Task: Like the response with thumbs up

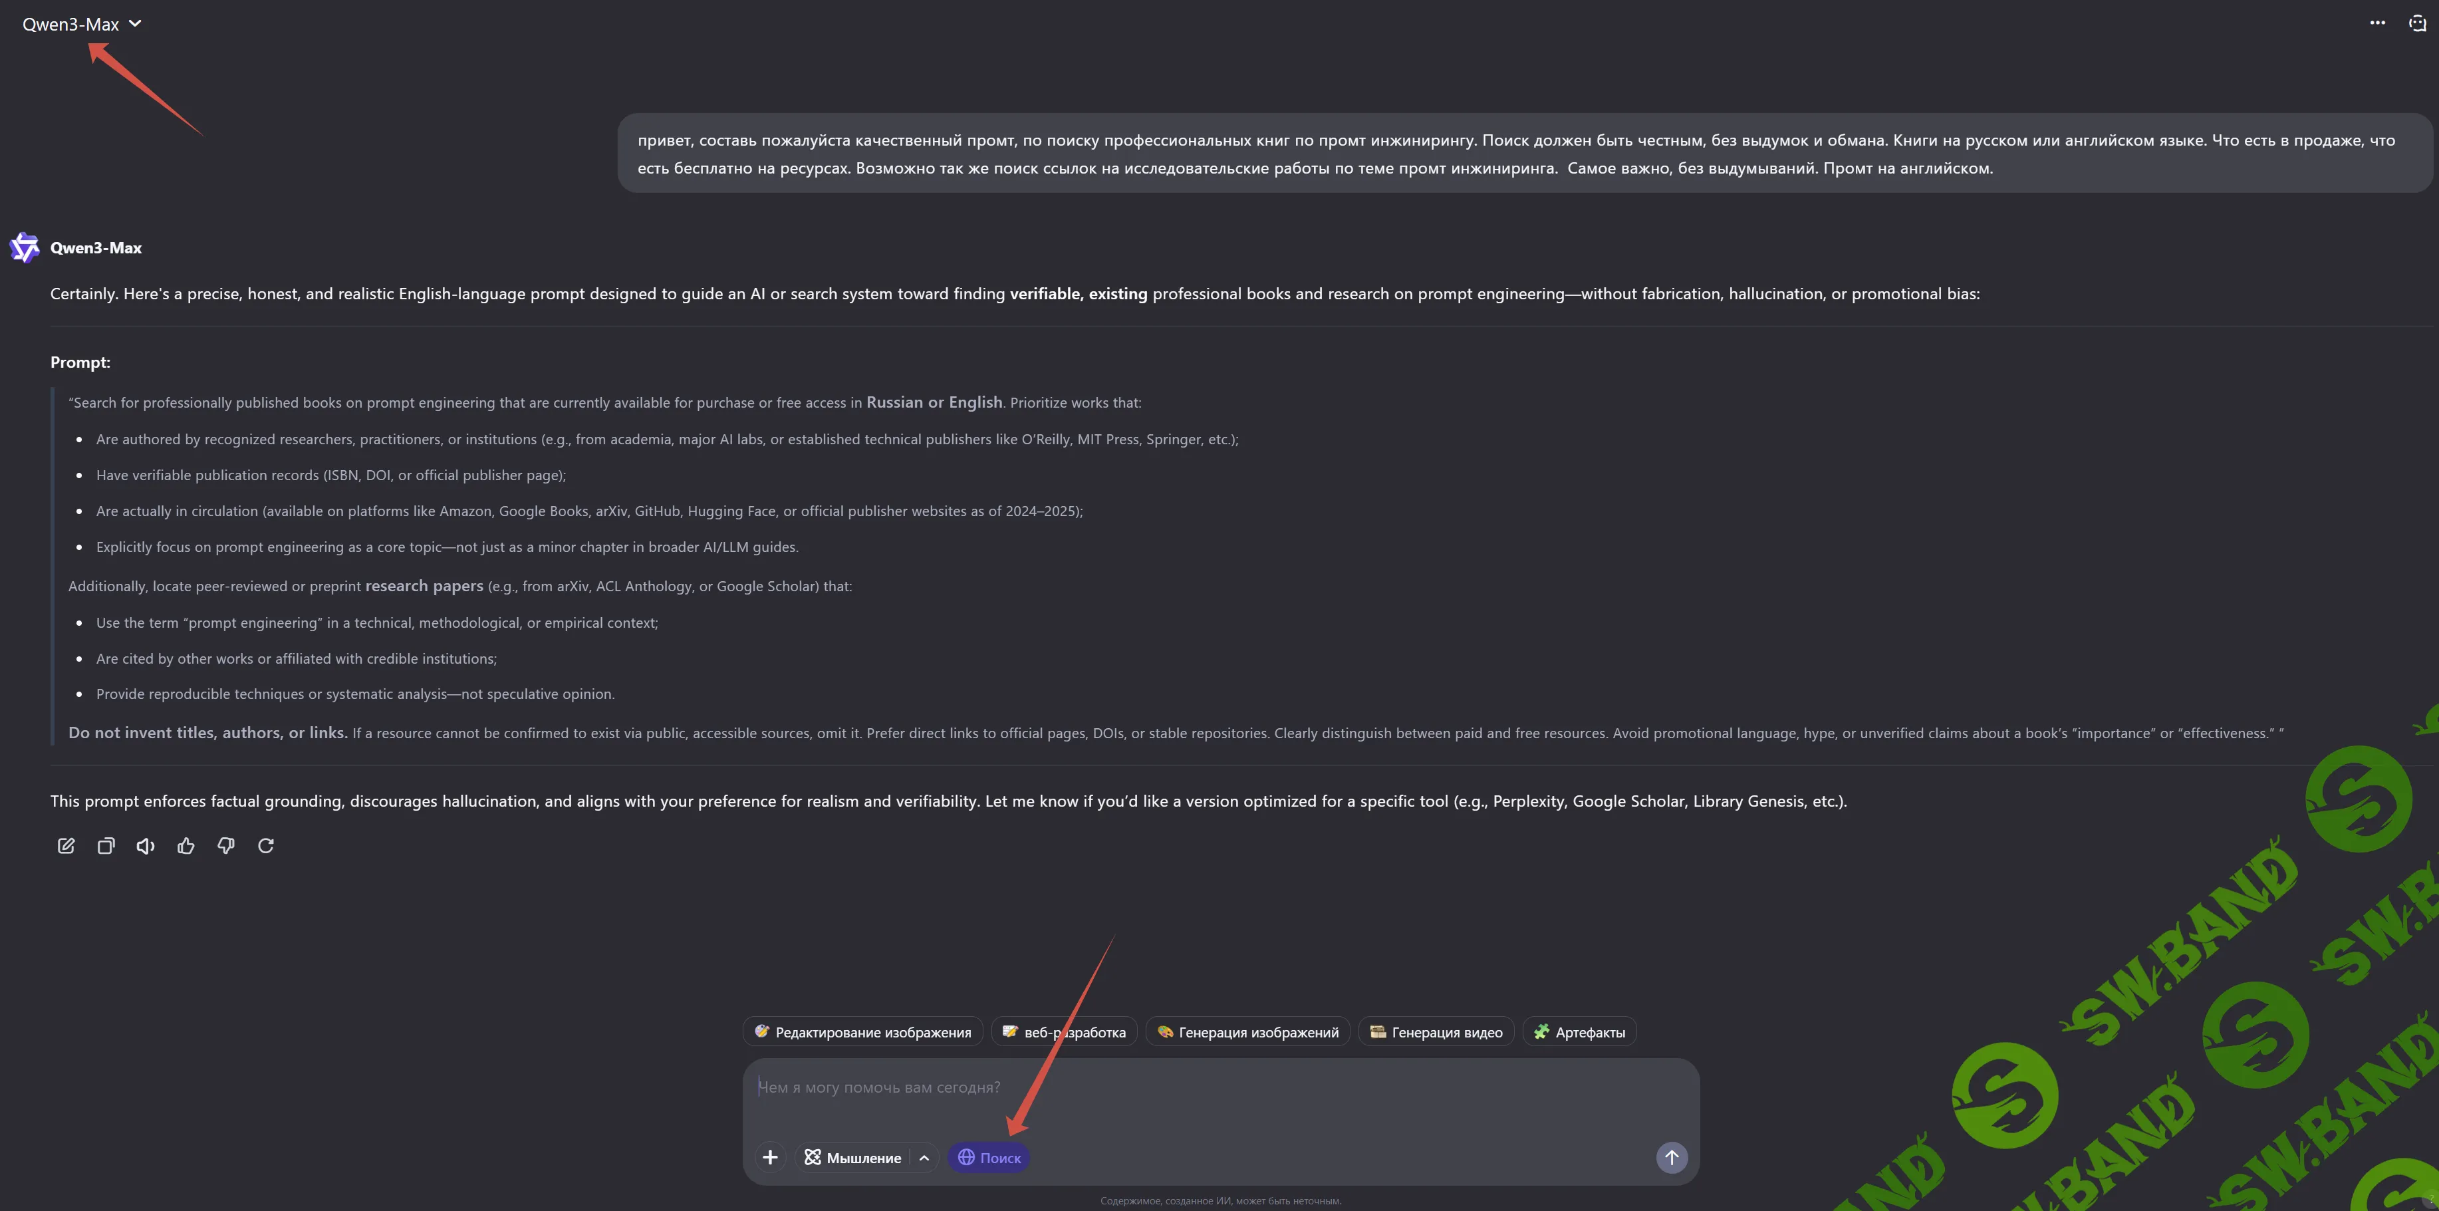Action: click(x=186, y=845)
